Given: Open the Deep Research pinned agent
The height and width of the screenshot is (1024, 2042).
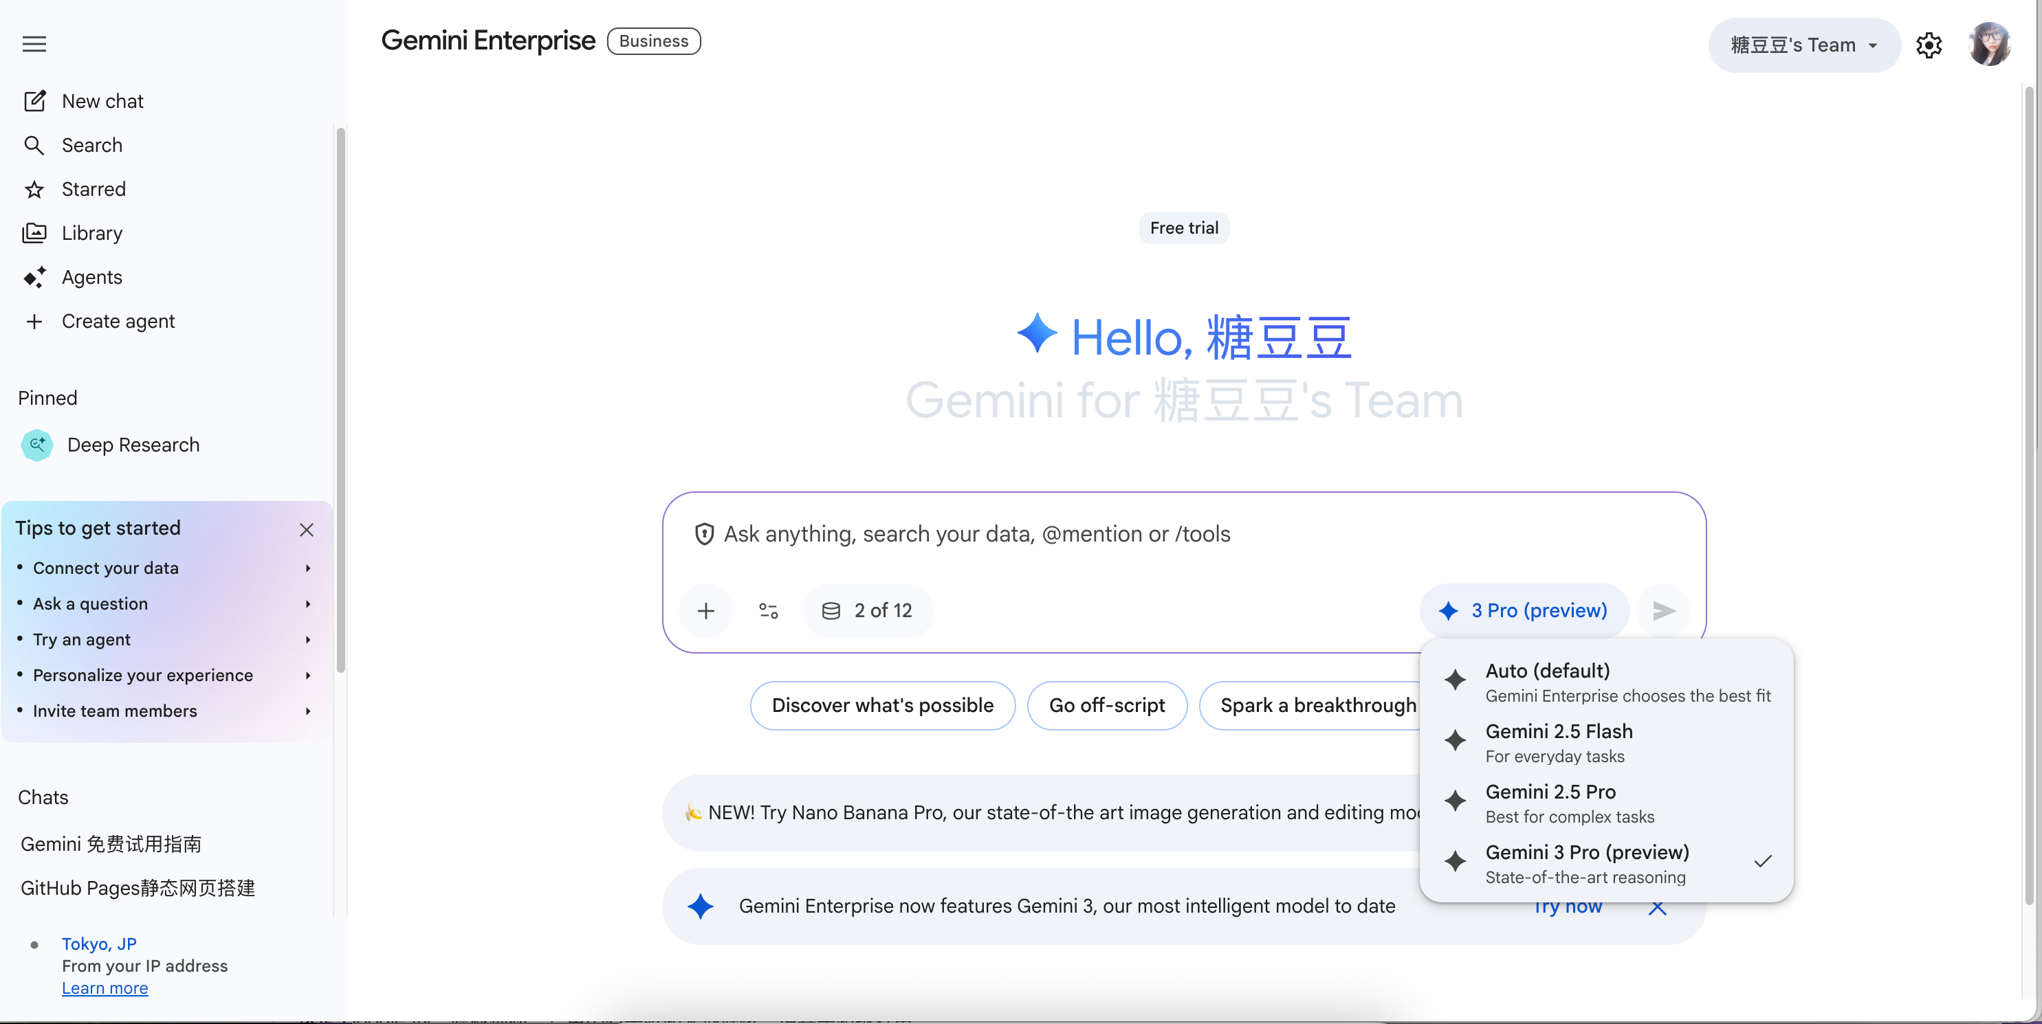Looking at the screenshot, I should (133, 445).
